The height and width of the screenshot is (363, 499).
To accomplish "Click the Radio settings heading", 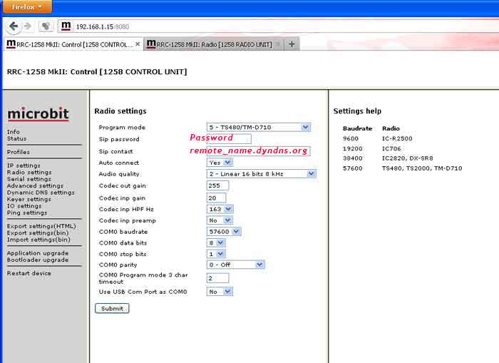I will coord(120,111).
